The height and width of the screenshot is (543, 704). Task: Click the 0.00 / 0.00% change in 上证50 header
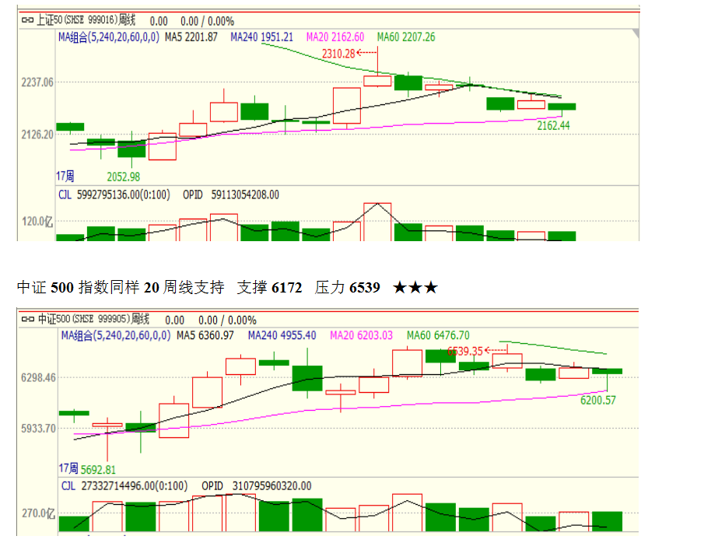coord(207,21)
